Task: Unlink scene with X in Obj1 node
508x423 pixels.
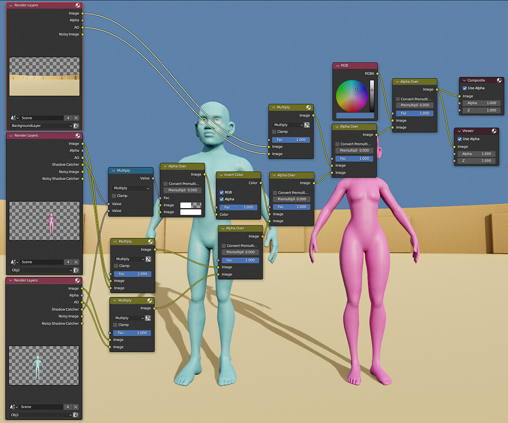Action: point(76,407)
